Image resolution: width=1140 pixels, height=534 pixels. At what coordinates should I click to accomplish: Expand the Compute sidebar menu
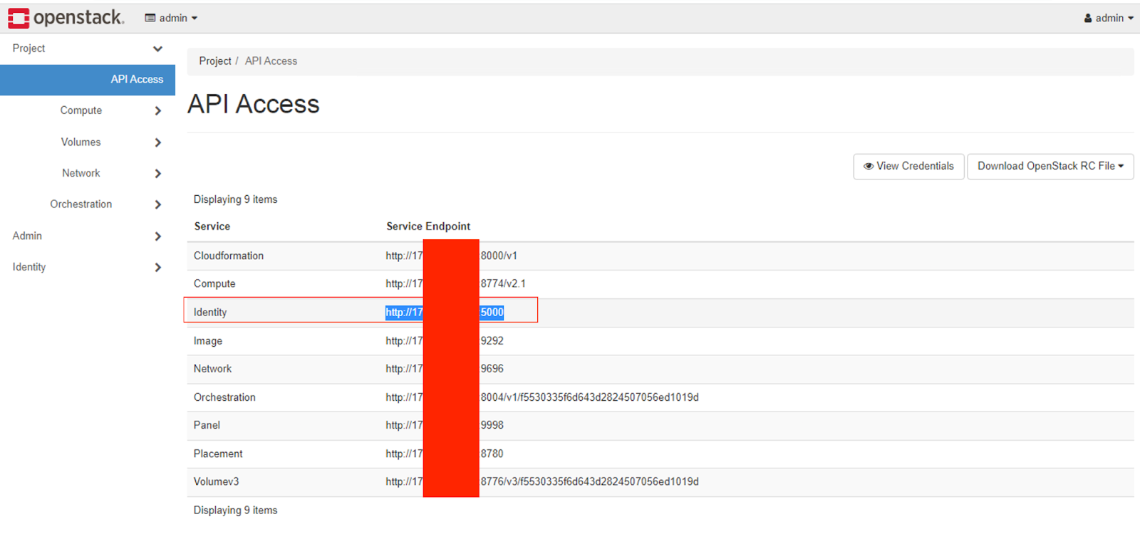88,110
